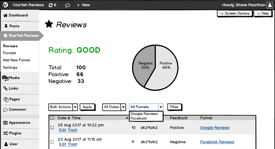Expand the Bulk Actions dropdown arrow
The height and width of the screenshot is (149, 275).
pyautogui.click(x=75, y=107)
